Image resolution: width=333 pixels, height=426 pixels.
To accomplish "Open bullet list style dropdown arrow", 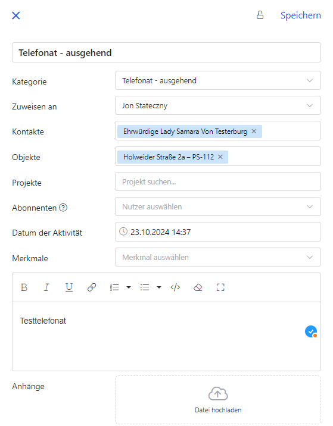I will (x=159, y=287).
